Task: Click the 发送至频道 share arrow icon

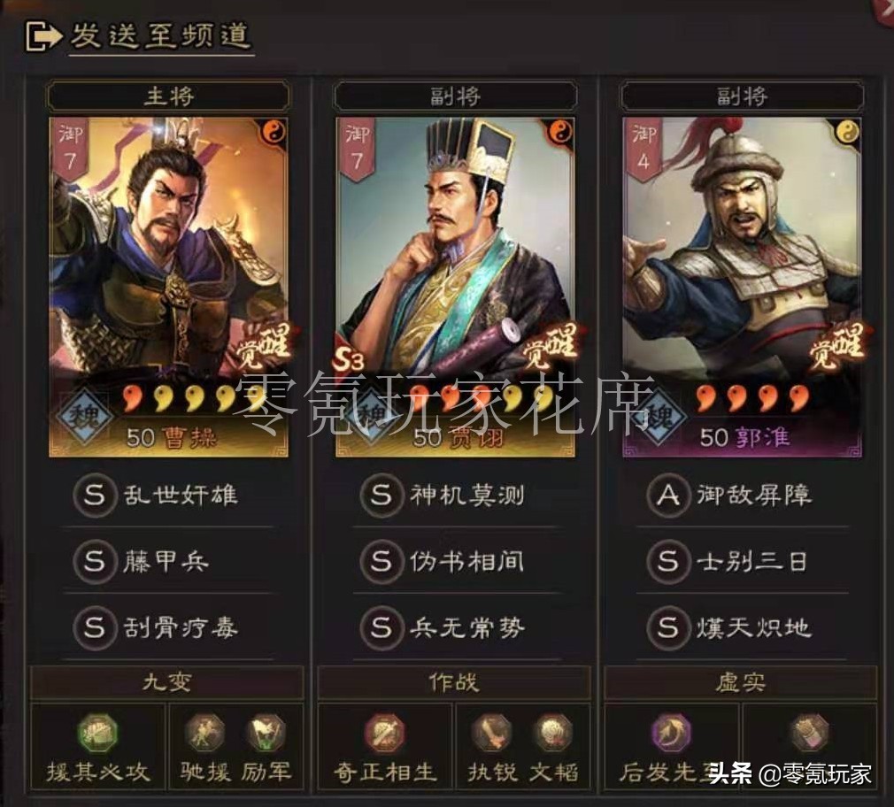Action: pos(43,36)
